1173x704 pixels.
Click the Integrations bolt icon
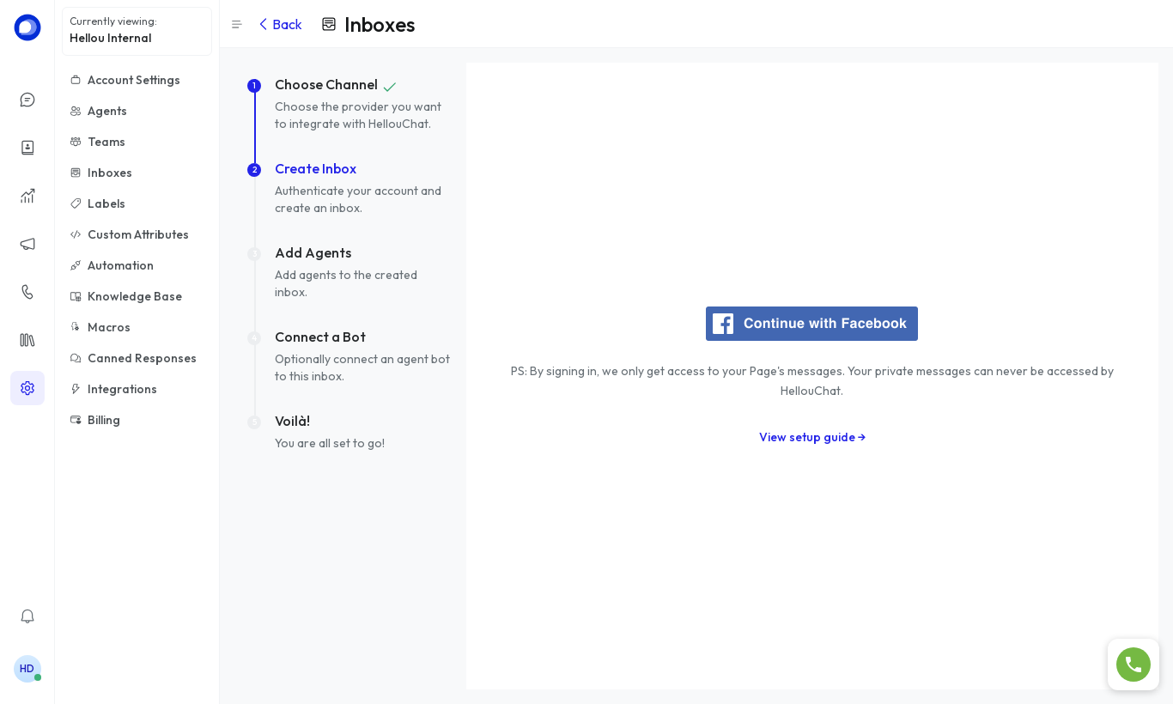pyautogui.click(x=76, y=390)
